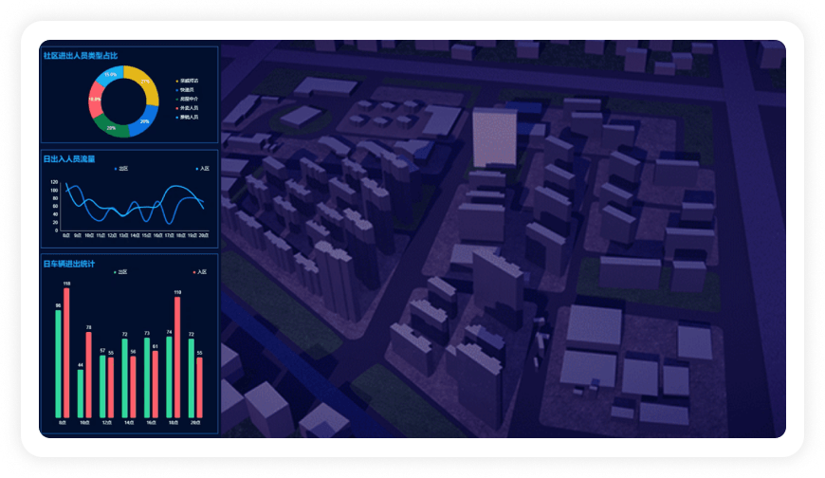Click the green bar labeled 44 at 10点

click(81, 393)
